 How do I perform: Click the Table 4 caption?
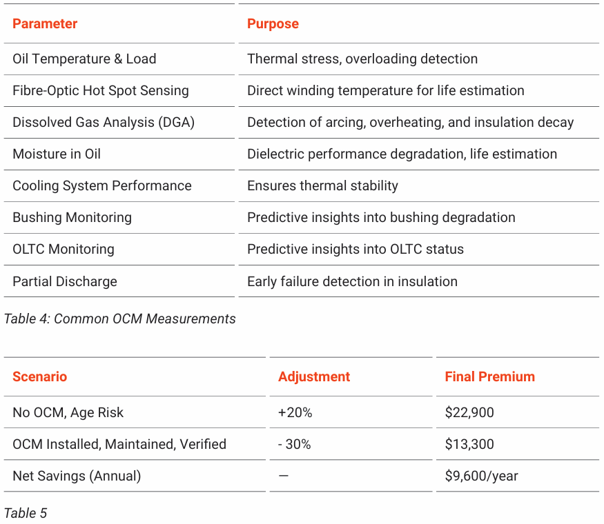119,319
